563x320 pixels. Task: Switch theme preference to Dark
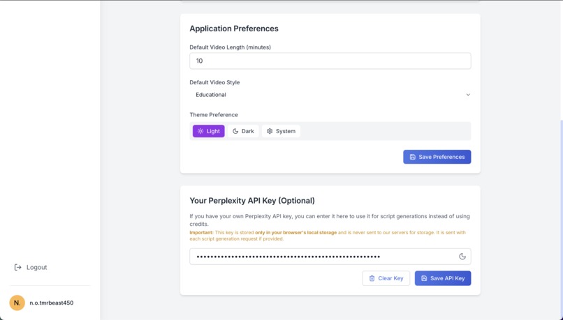coord(243,131)
